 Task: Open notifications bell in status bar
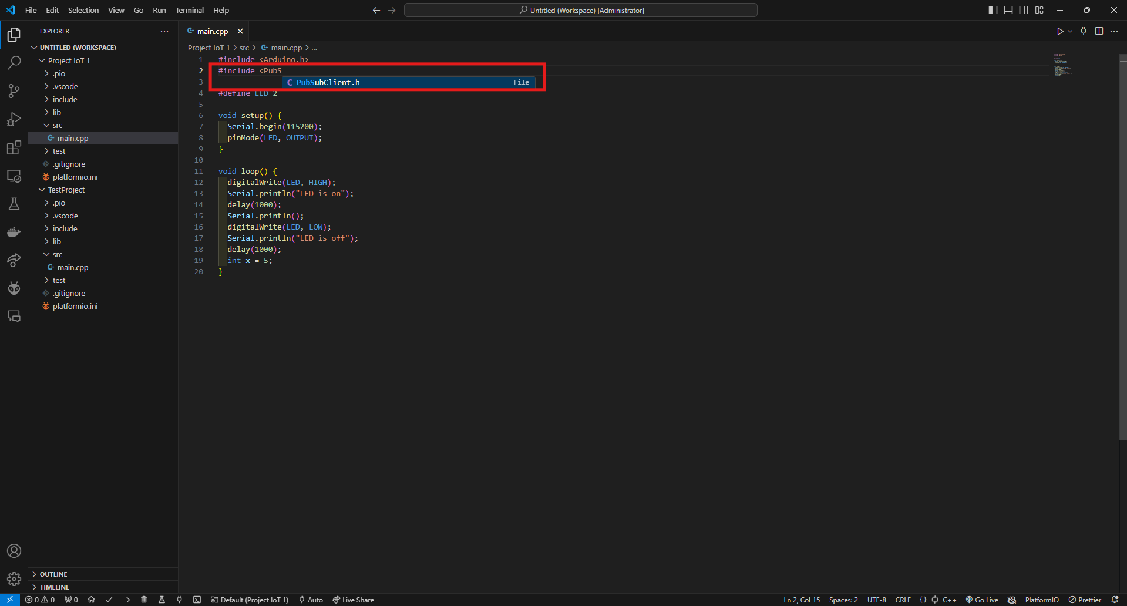click(1115, 600)
